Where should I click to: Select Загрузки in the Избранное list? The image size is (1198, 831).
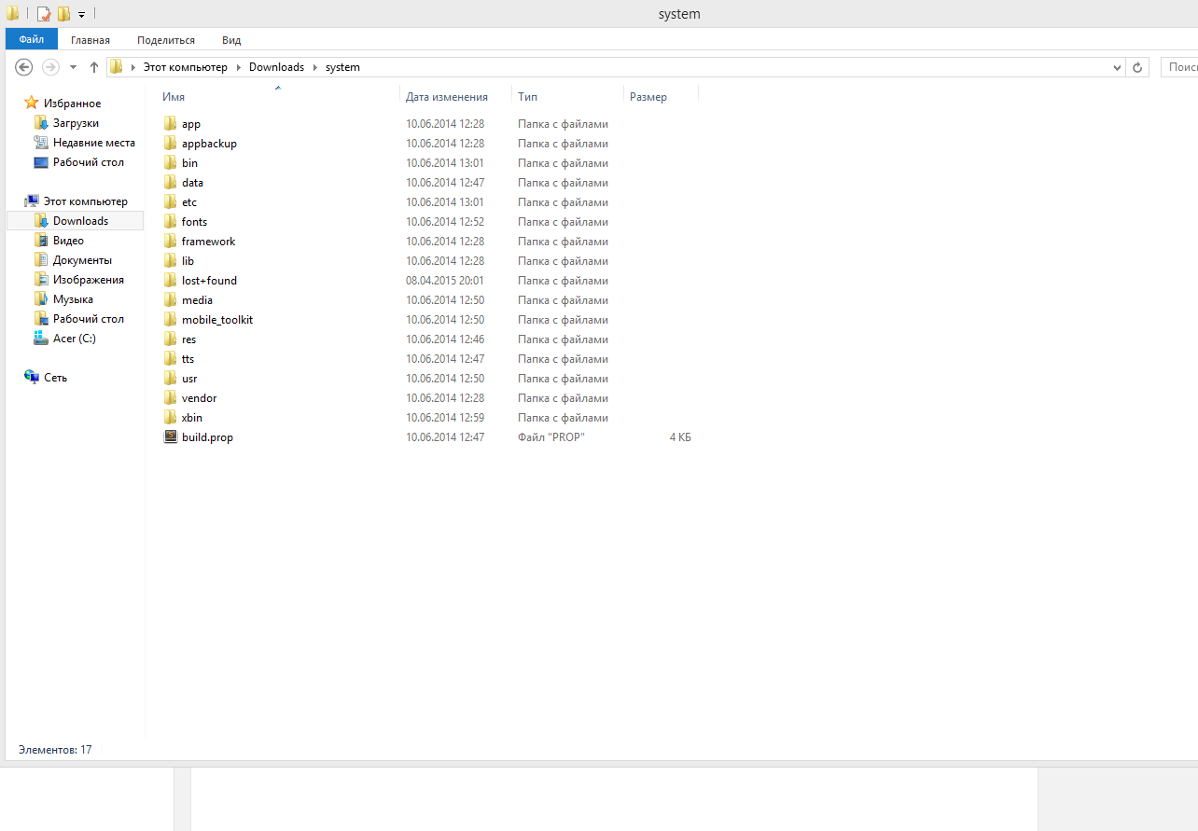pos(76,123)
